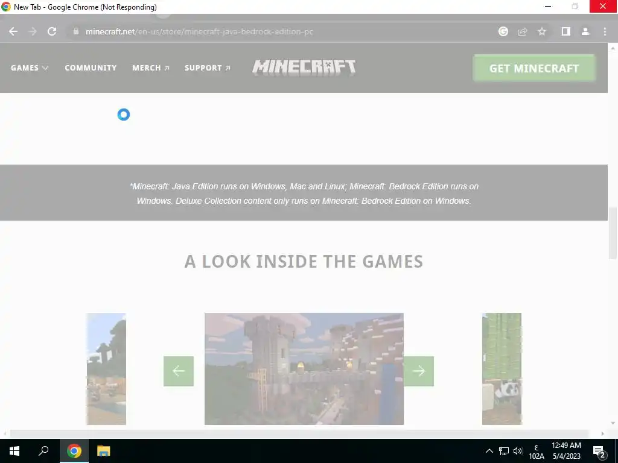Open the SUPPORT external link
Viewport: 618px width, 463px height.
tap(208, 68)
